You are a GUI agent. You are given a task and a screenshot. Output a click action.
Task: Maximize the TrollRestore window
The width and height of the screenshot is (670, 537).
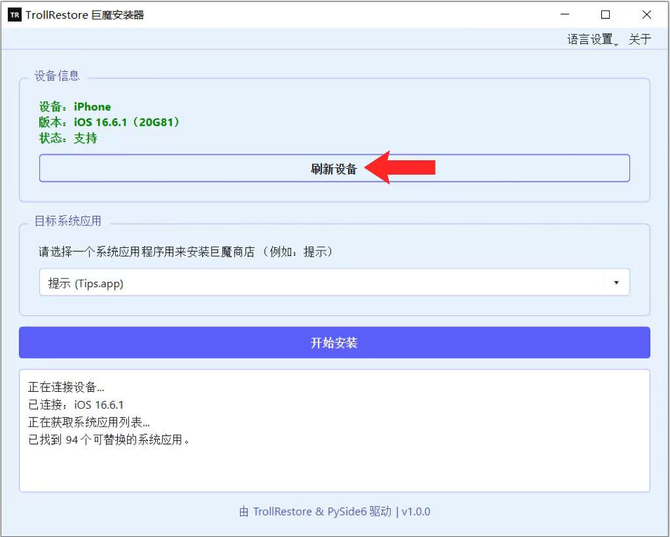[x=605, y=14]
